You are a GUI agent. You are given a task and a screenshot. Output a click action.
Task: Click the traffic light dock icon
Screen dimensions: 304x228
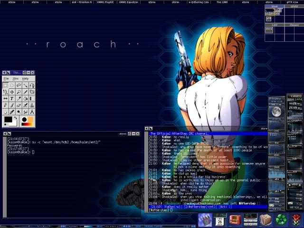(x=296, y=219)
